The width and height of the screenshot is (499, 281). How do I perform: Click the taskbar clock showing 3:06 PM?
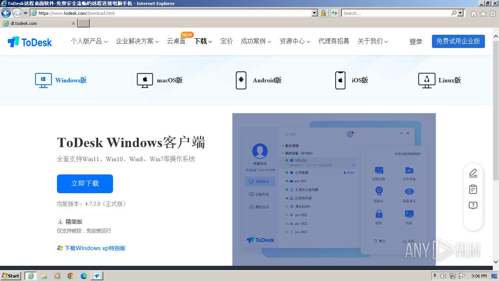coord(479,276)
